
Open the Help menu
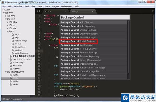[77, 6]
